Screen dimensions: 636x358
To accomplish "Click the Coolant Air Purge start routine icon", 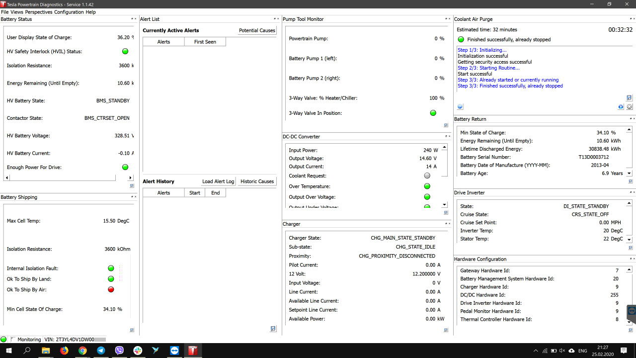I will click(x=621, y=107).
